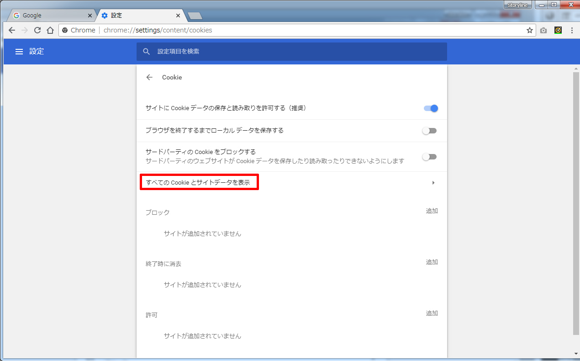Add a site to the 終了時に消去 list
Viewport: 580px width, 361px height.
(432, 262)
